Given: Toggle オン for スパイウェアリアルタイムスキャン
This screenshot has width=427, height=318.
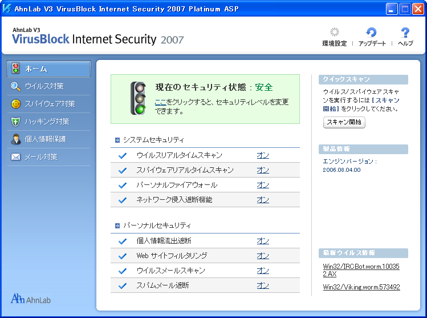Looking at the screenshot, I should click(263, 170).
